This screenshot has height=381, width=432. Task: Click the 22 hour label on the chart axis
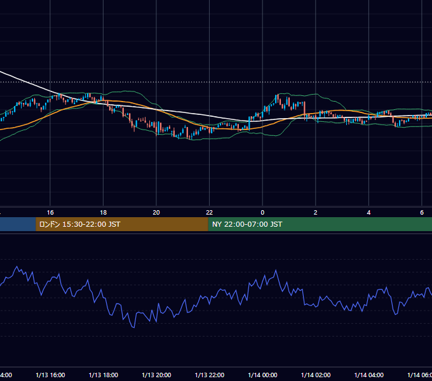point(210,213)
